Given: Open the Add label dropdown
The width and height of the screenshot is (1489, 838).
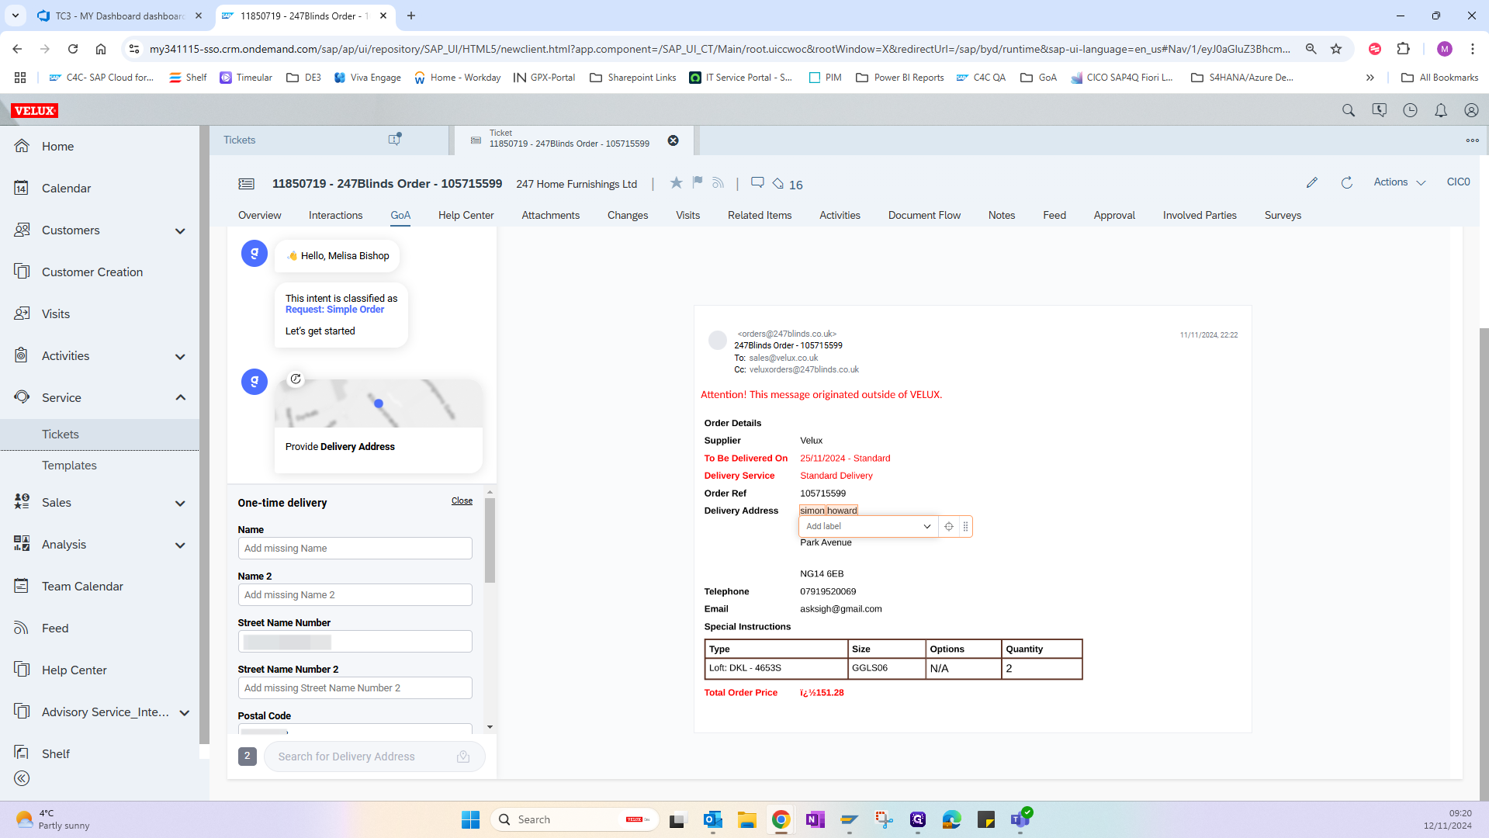Looking at the screenshot, I should [x=926, y=526].
